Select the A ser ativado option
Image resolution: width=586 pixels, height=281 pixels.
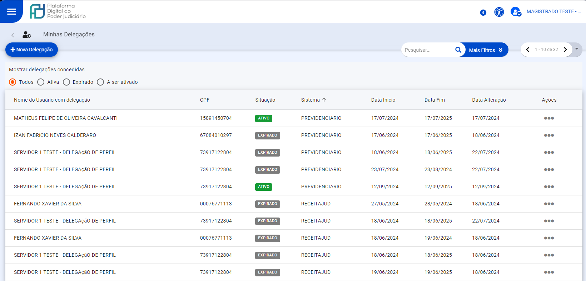[x=101, y=82]
